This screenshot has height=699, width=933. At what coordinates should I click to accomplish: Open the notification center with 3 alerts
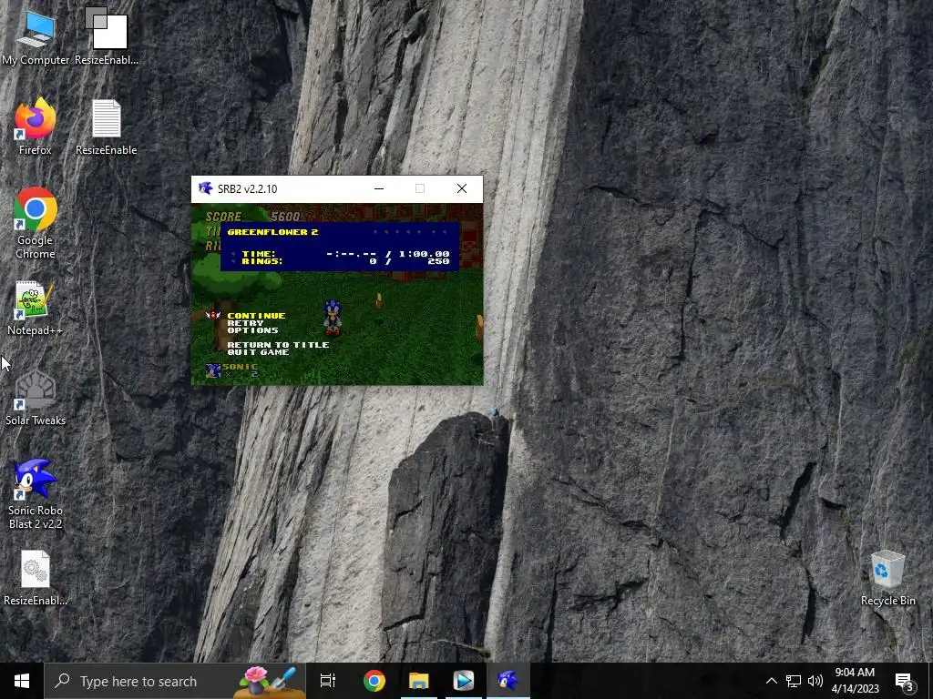click(904, 681)
